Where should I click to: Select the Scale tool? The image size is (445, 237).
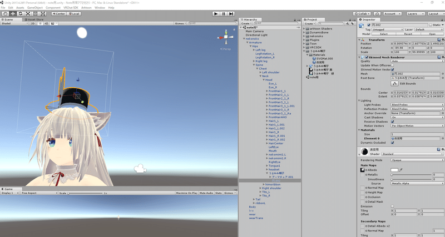pyautogui.click(x=28, y=13)
